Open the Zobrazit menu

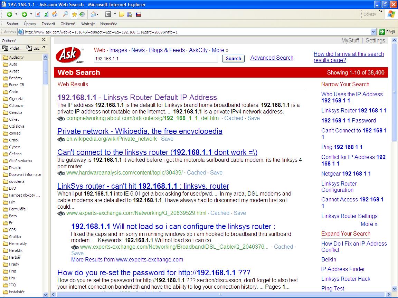(48, 24)
